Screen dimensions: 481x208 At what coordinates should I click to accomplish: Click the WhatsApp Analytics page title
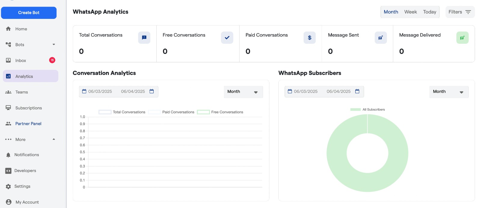tap(100, 12)
